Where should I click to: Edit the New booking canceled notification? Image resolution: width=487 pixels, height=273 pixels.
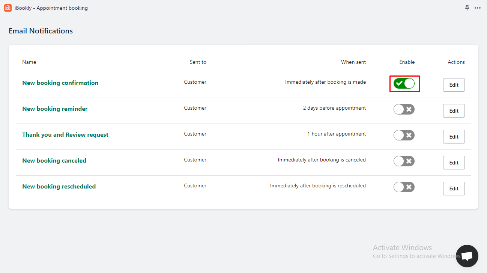pyautogui.click(x=454, y=163)
